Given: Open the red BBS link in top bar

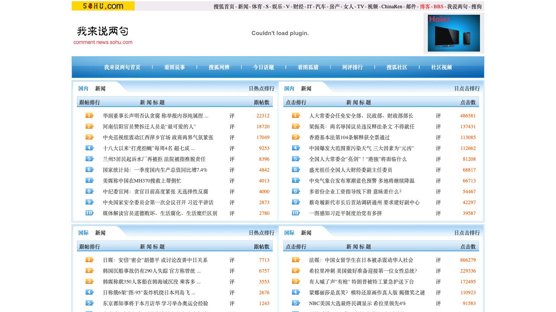Looking at the screenshot, I should [x=438, y=6].
